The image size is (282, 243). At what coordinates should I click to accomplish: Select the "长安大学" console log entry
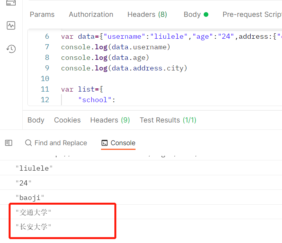34,227
